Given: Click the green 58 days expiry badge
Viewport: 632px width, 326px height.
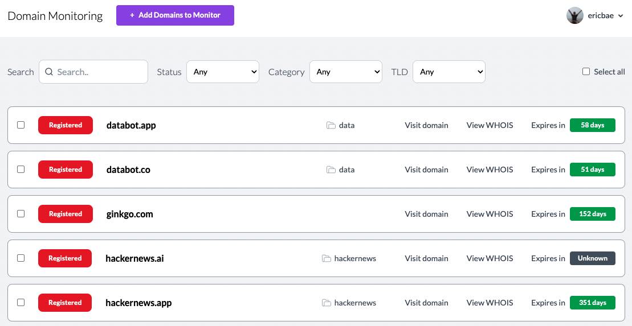Looking at the screenshot, I should coord(593,125).
